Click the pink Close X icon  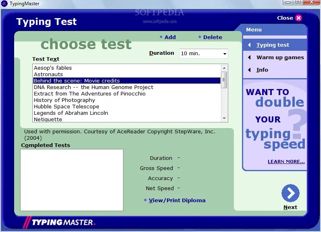[x=298, y=18]
